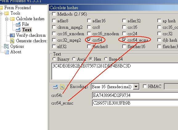Collapse the Tools tree node
Viewport: 178px width, 130px height.
coord(1,13)
